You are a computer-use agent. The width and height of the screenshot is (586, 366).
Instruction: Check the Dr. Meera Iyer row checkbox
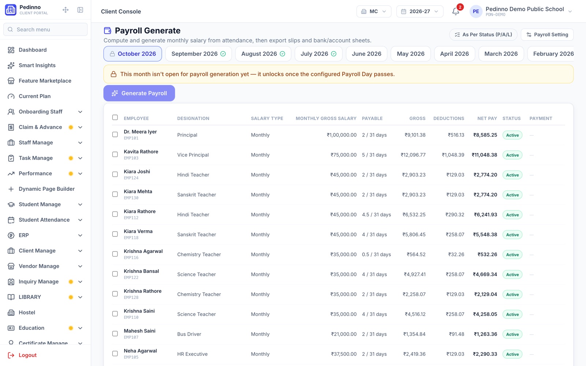pos(115,135)
